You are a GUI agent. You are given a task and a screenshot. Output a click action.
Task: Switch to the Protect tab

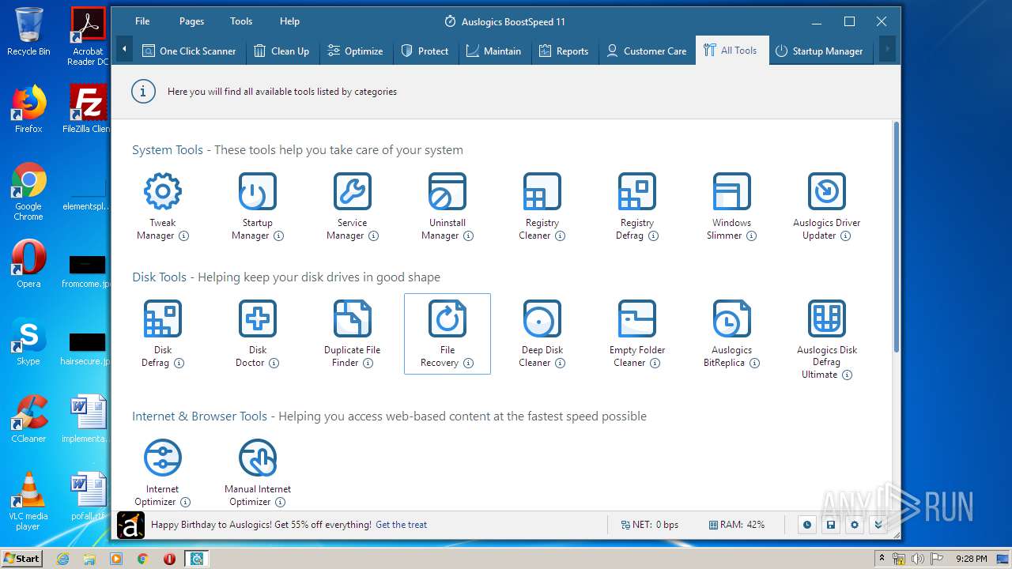(425, 51)
